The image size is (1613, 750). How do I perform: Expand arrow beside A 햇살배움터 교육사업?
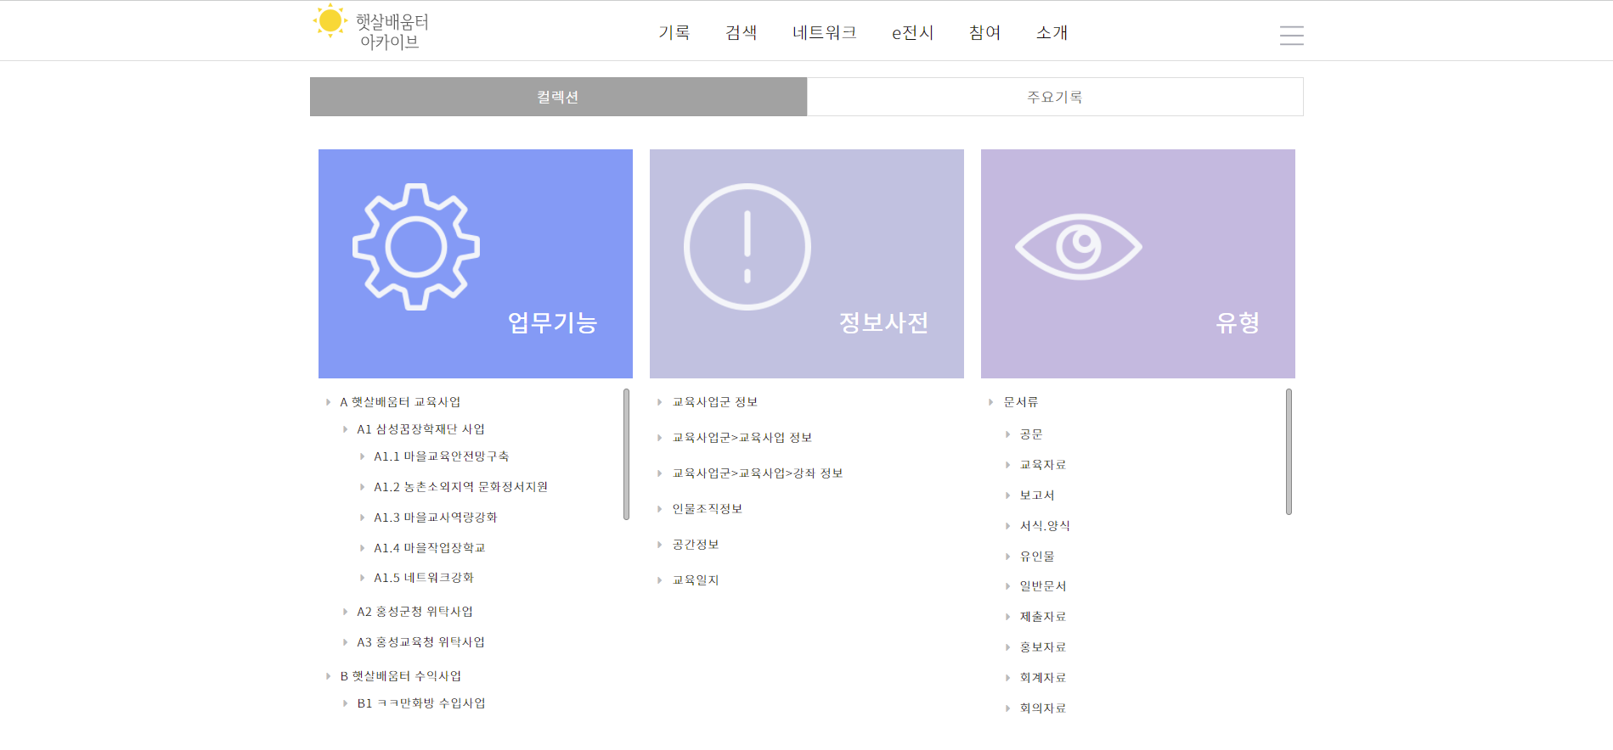(329, 402)
